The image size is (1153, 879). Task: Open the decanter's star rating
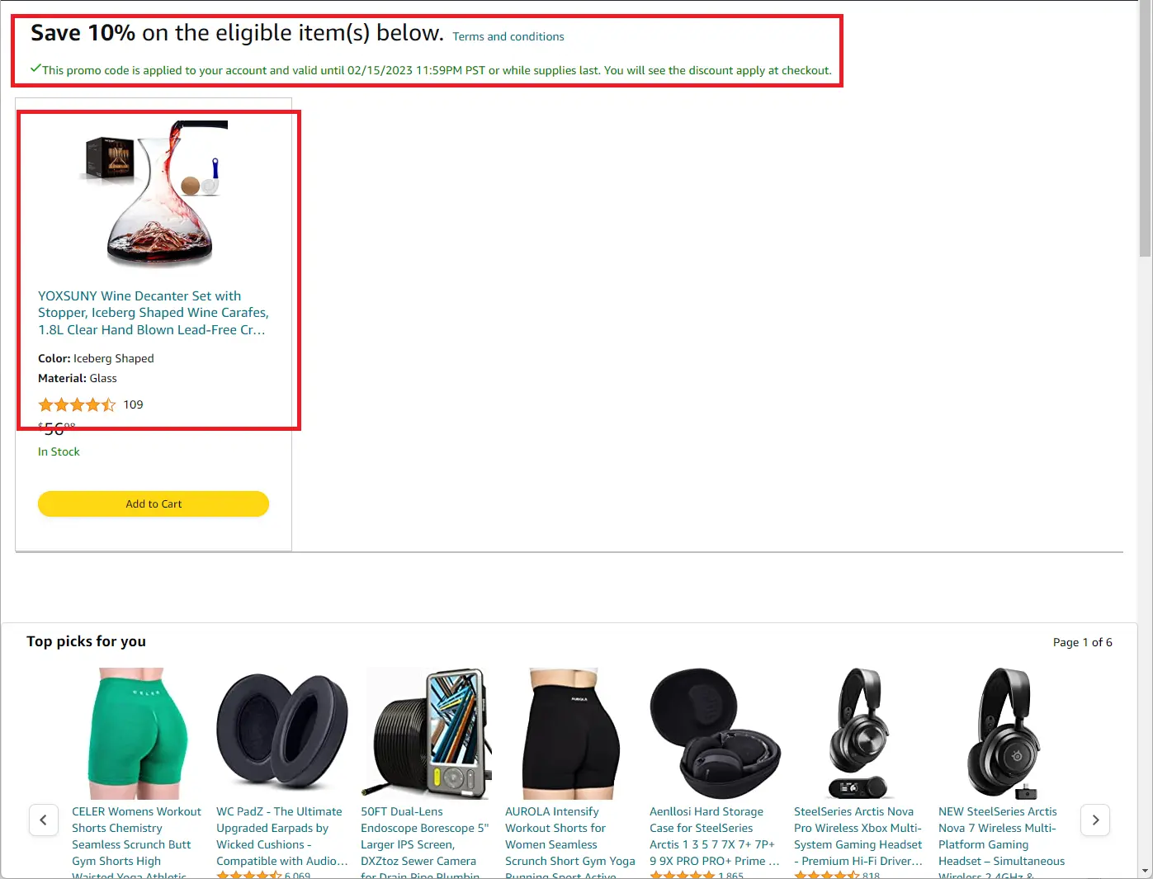click(77, 404)
